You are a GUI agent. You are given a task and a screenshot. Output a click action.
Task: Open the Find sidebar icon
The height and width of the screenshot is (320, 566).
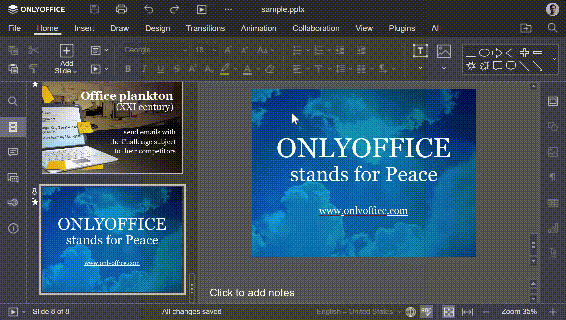point(13,101)
